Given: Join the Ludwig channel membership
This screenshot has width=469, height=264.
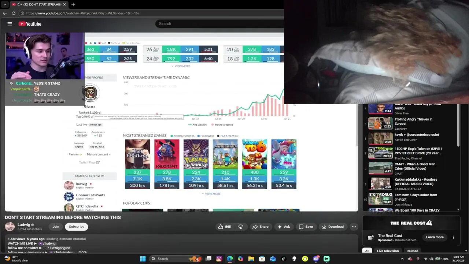Looking at the screenshot, I should point(56,227).
